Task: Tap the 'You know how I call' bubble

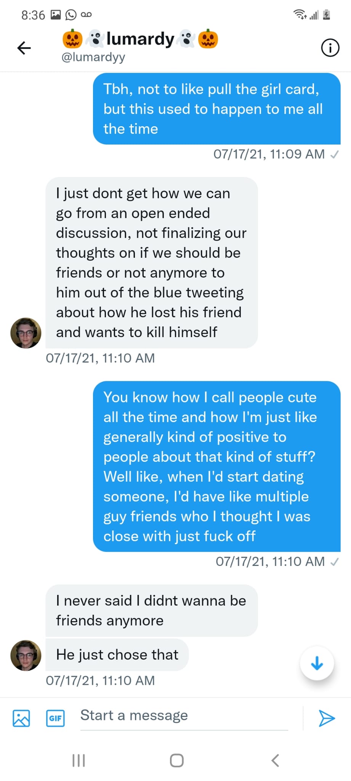Action: point(216,466)
